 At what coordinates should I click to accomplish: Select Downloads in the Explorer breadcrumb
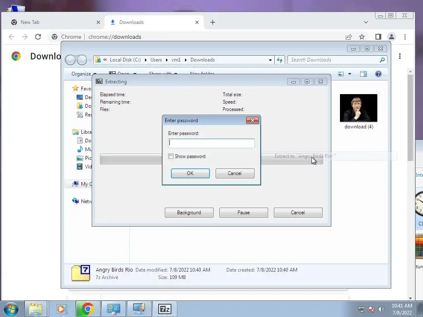(202, 60)
